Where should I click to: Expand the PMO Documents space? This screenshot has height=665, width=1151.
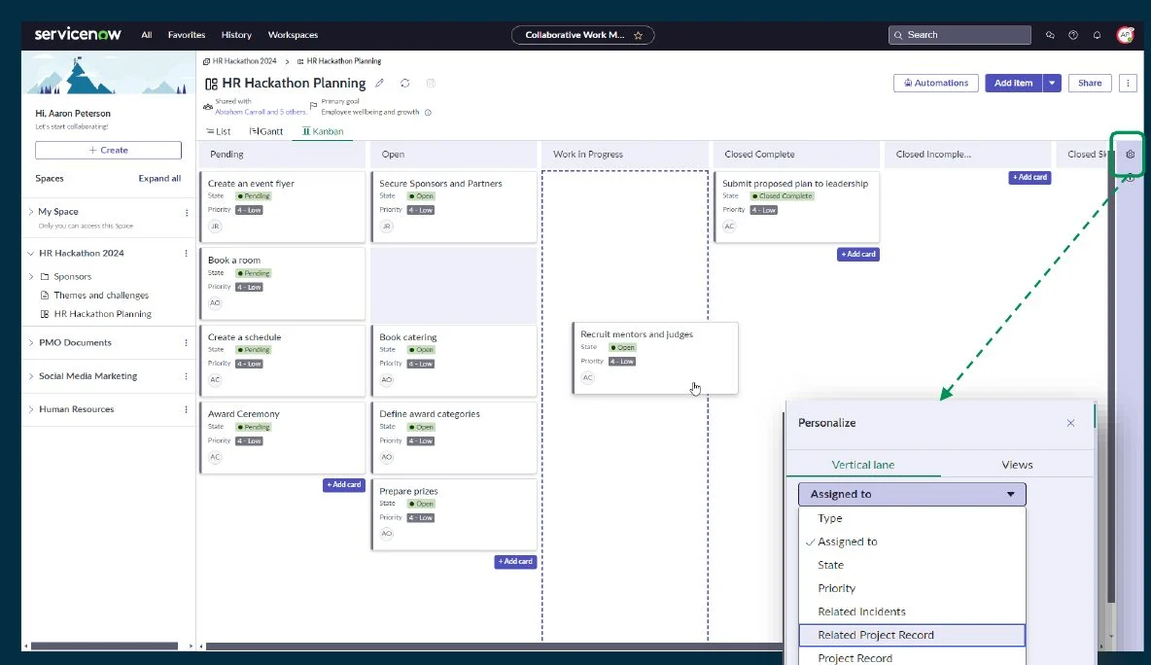click(x=31, y=343)
